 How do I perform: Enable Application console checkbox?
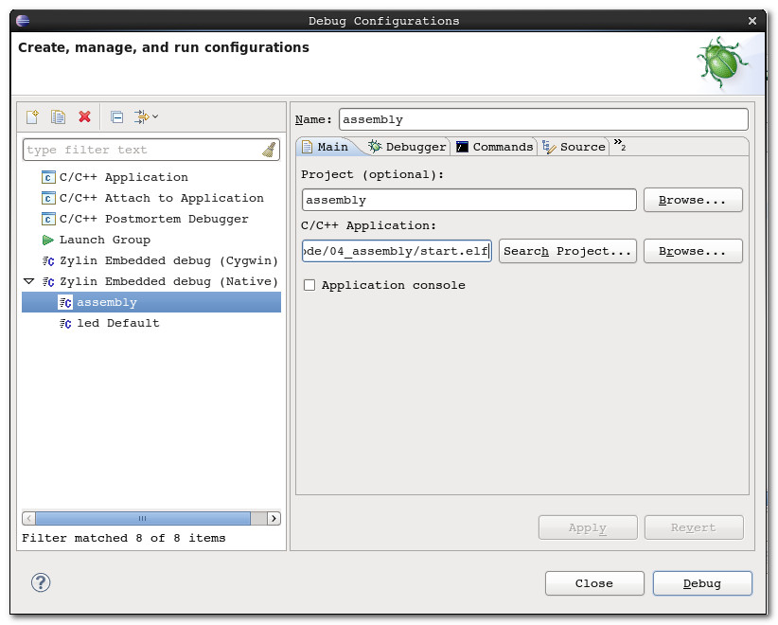[309, 285]
